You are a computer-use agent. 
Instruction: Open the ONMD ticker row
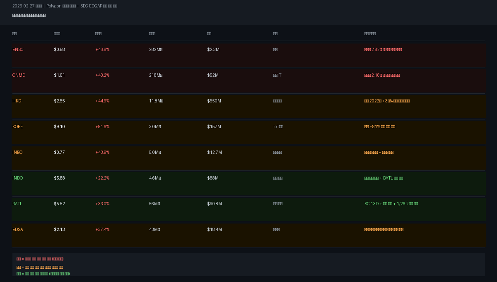coord(248,81)
